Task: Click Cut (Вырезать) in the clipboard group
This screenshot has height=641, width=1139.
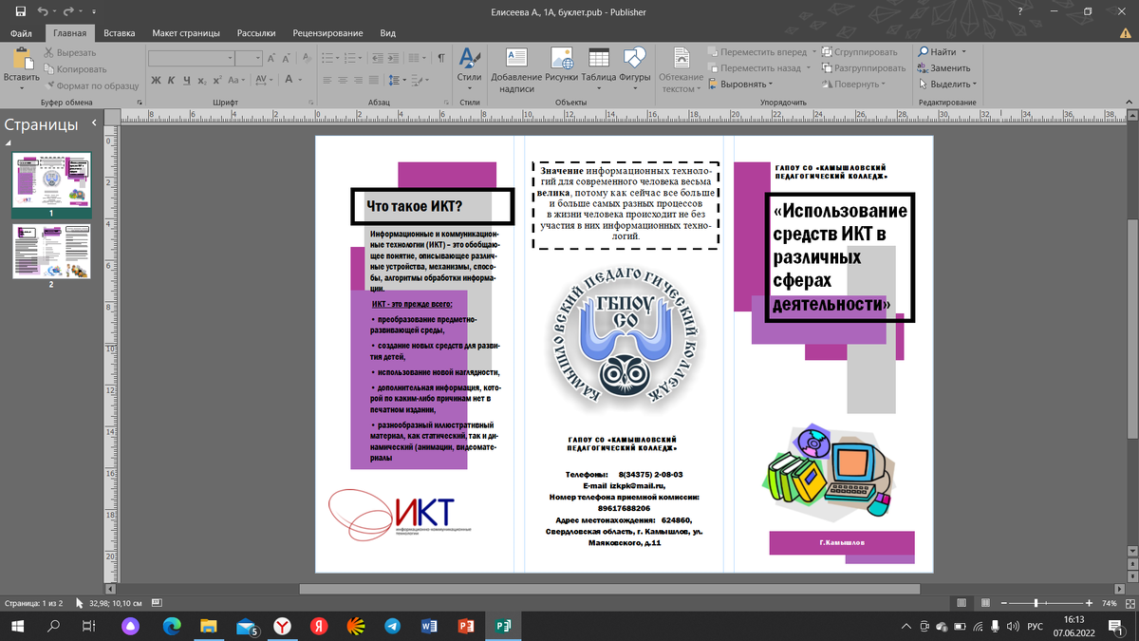Action: (69, 53)
